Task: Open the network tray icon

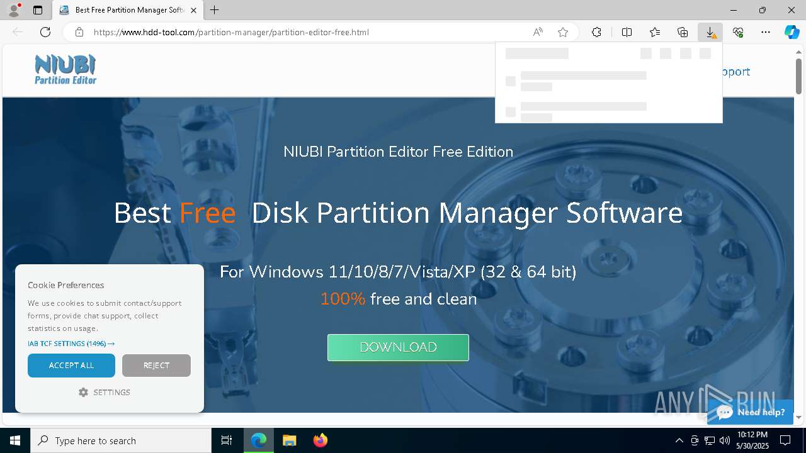Action: (x=710, y=440)
